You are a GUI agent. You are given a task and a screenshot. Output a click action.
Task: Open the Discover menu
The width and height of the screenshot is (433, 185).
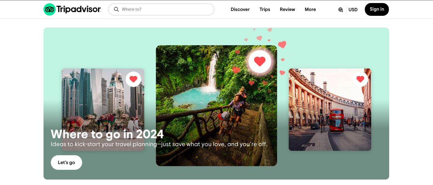[x=240, y=9]
